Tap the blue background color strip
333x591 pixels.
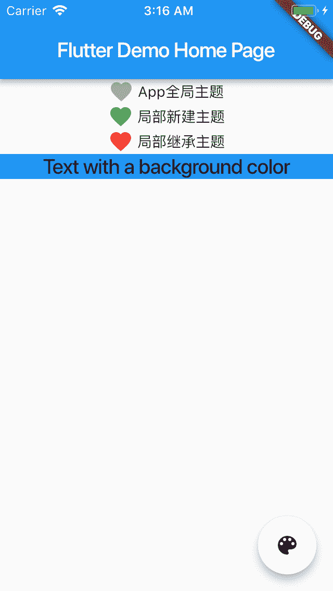[x=166, y=166]
